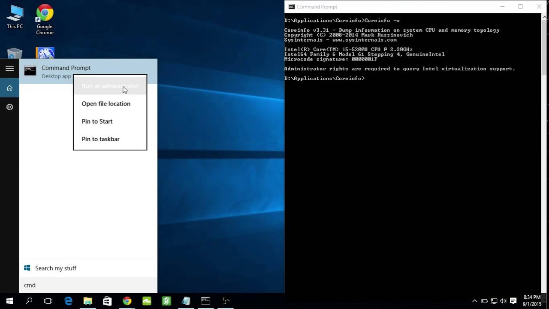Launch Microsoft Edge from the taskbar
Viewport: 549px width, 309px height.
(x=68, y=300)
